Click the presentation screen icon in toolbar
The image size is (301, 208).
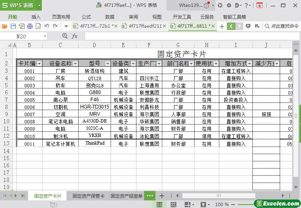pos(248,26)
